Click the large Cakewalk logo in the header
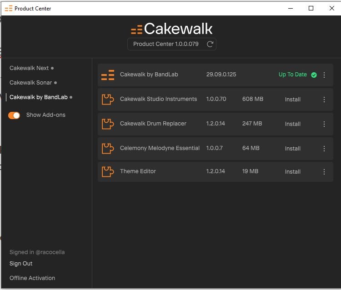 pyautogui.click(x=171, y=29)
